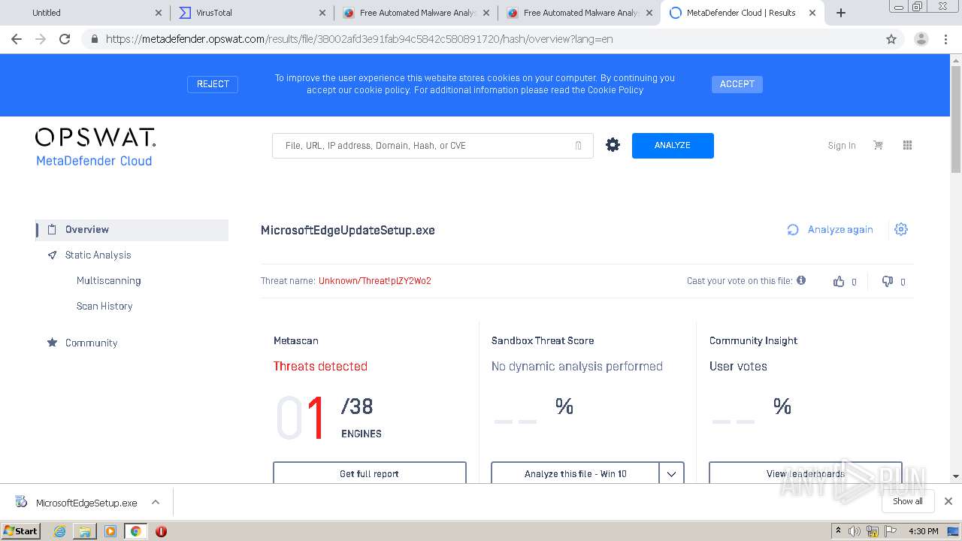Screen dimensions: 962x541
Task: Go back to previous page
Action: 17,39
